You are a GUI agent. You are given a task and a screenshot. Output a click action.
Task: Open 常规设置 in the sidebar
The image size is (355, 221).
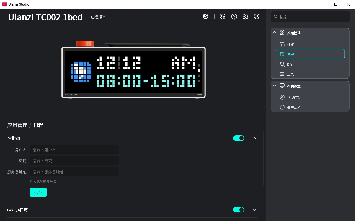(x=310, y=97)
